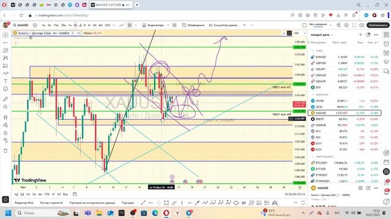Select the brush drawing tool
The height and width of the screenshot is (219, 391).
click(5, 73)
